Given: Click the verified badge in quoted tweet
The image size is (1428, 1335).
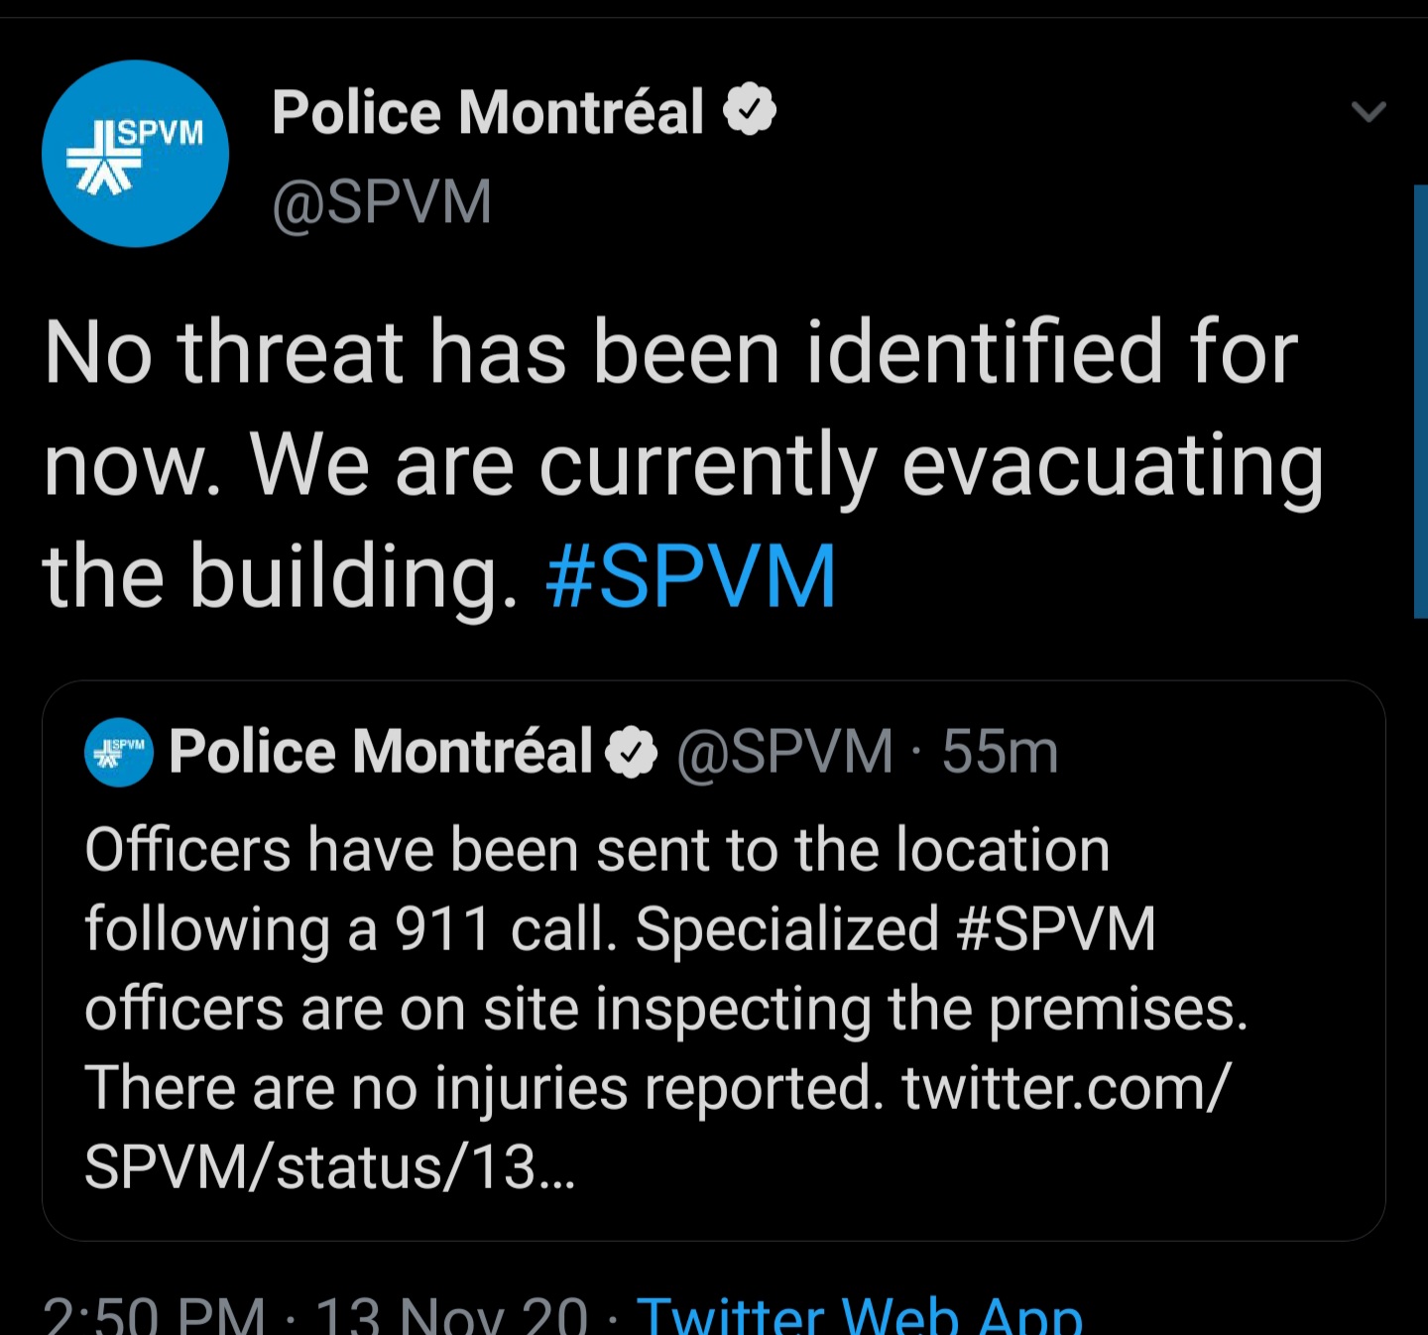Looking at the screenshot, I should [632, 753].
